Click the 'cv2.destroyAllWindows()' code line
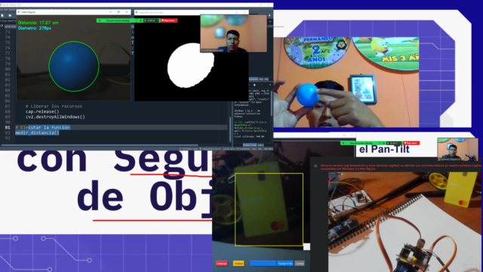This screenshot has height=272, width=483. 55,117
